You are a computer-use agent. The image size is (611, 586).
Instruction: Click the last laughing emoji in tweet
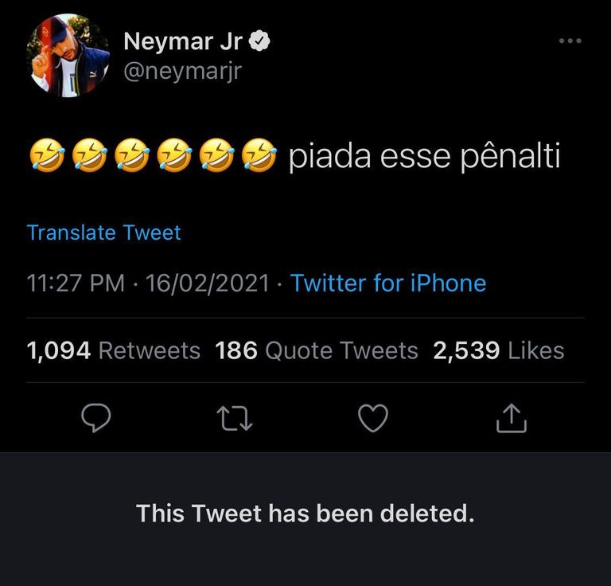259,157
